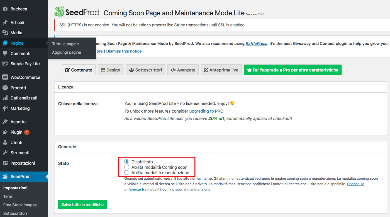Image resolution: width=390 pixels, height=217 pixels.
Task: Follow the RafflePress link
Action: point(256,44)
